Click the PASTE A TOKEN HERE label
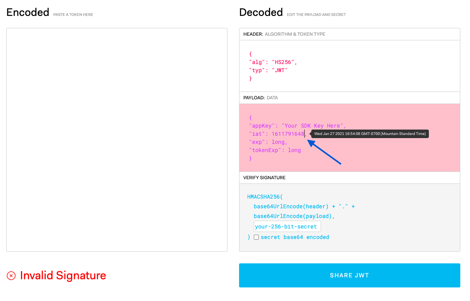This screenshot has height=301, width=470. click(x=73, y=14)
